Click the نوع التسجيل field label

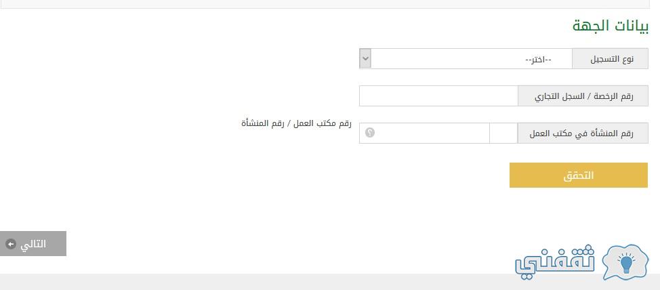click(x=610, y=58)
